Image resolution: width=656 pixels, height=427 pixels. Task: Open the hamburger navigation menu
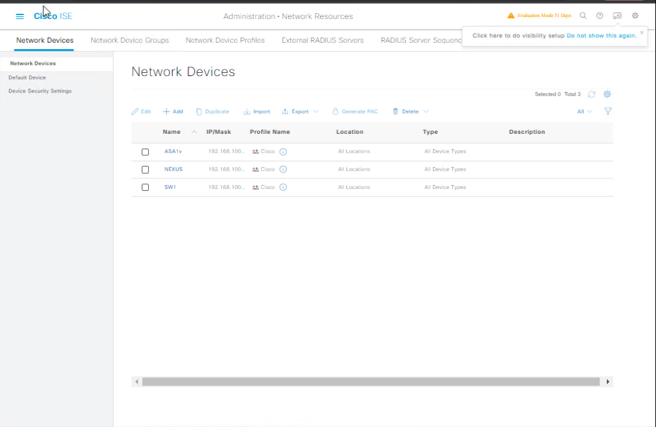[20, 16]
